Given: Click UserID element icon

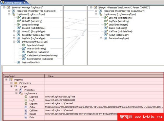Looking at the screenshot, I should click(24, 48).
